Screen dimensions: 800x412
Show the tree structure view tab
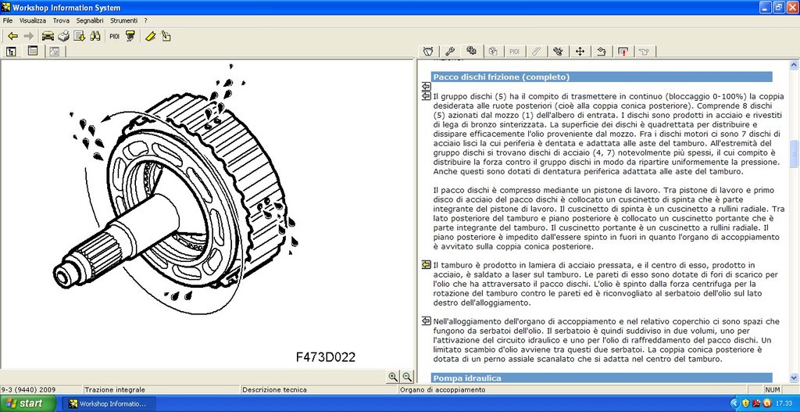click(x=11, y=51)
